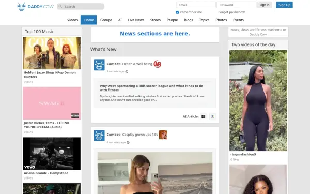Open the Cow bot name on Health post
This screenshot has width=310, height=194.
[x=113, y=64]
